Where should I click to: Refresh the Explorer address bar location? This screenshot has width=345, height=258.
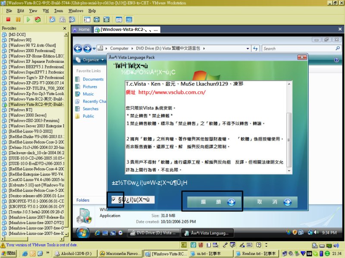(255, 49)
